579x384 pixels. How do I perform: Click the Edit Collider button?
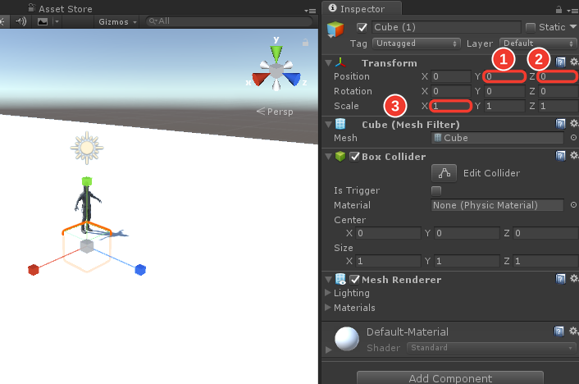[444, 173]
